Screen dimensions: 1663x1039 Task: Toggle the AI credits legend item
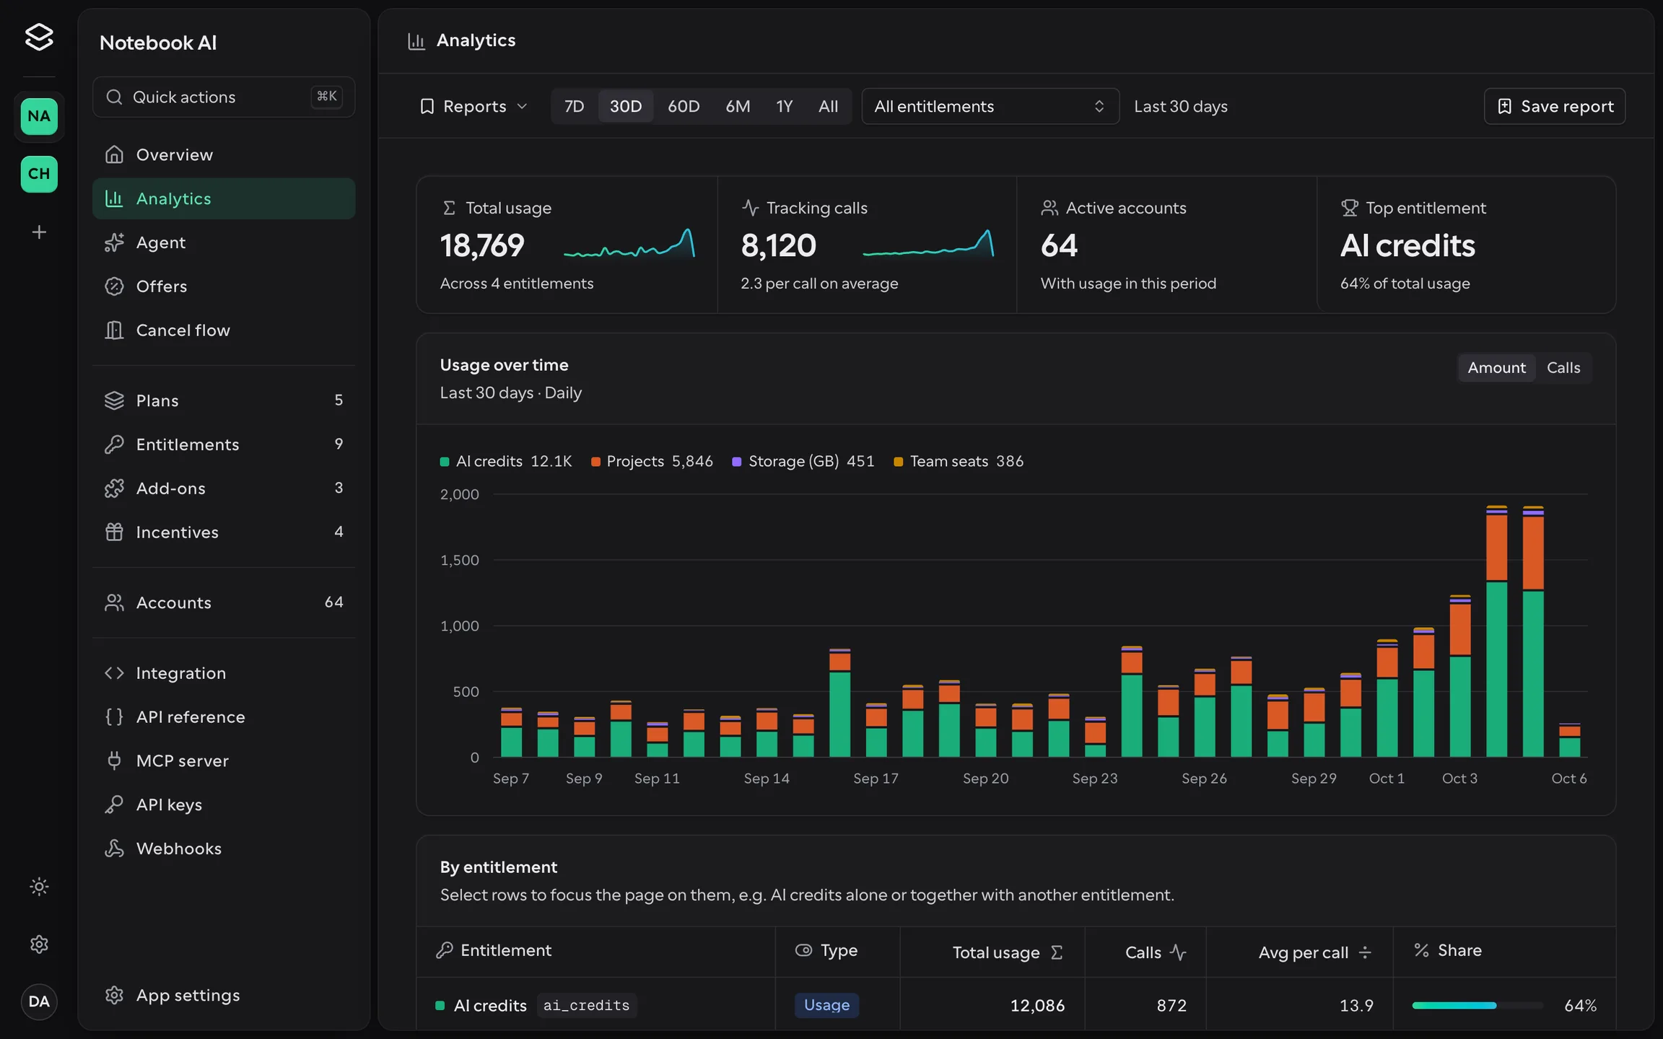[x=506, y=461]
